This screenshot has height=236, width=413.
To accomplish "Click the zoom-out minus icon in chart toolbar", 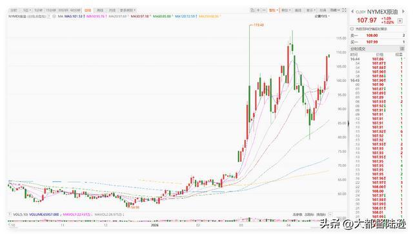I will [x=264, y=10].
